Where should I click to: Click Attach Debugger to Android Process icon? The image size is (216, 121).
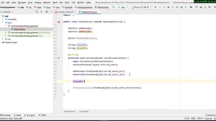182,7
